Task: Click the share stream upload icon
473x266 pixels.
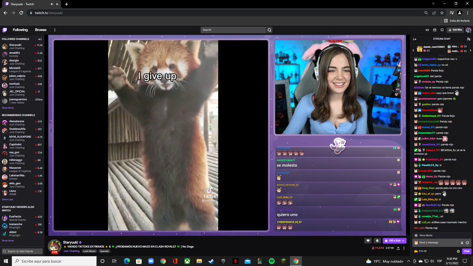Action: (399, 248)
